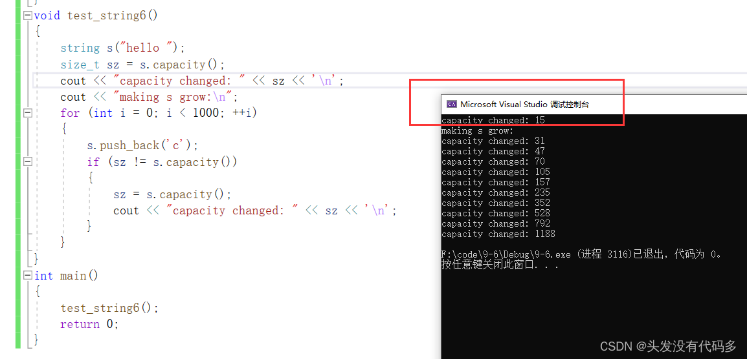Click the 'sz = s.capacity();' line inside if block
The height and width of the screenshot is (359, 747).
tap(172, 194)
